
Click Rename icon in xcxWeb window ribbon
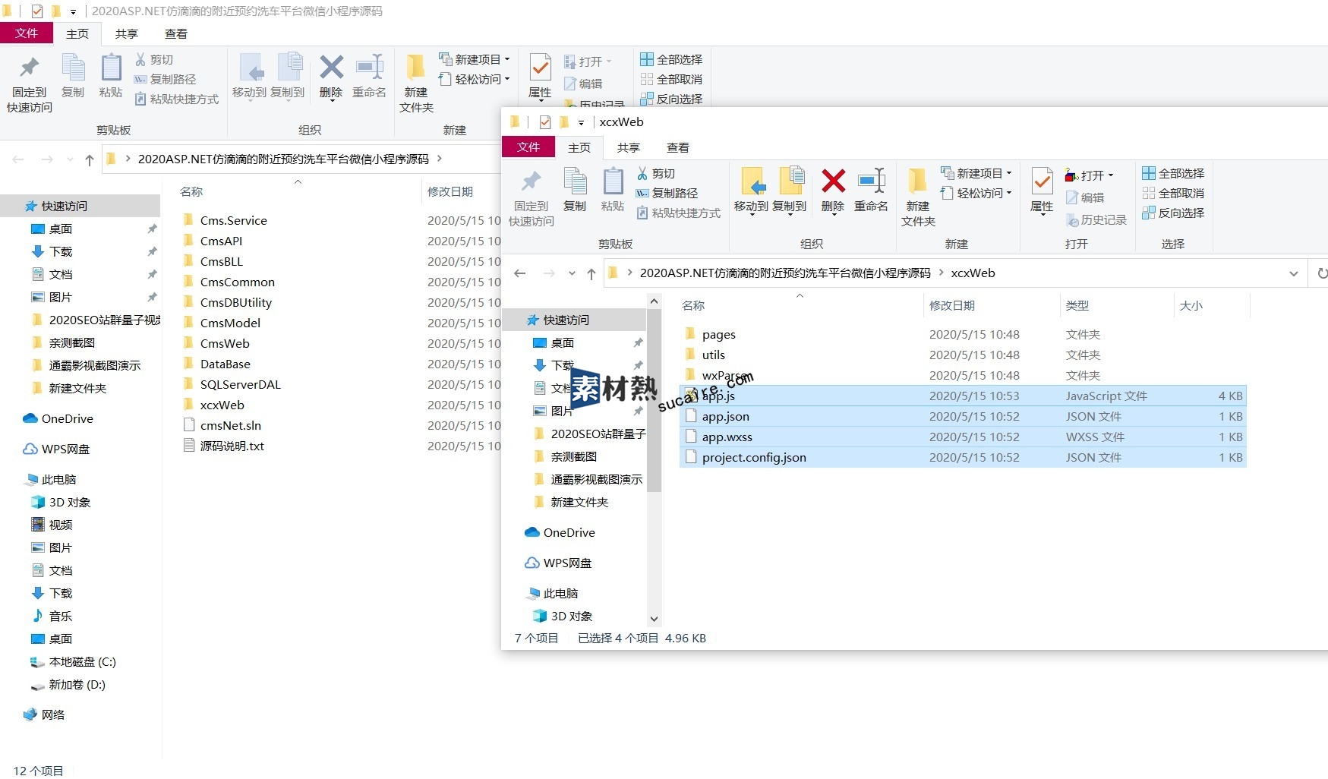click(871, 182)
